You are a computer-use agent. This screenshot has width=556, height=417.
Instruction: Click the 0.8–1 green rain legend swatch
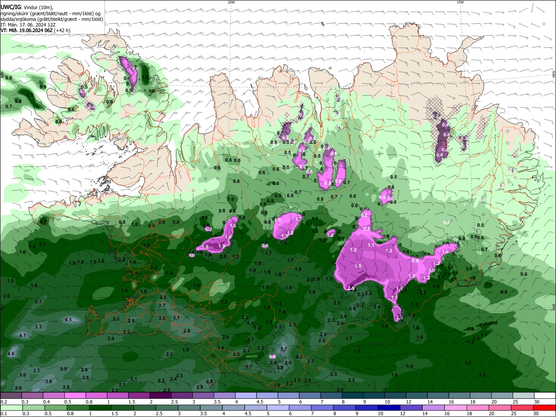point(78,408)
